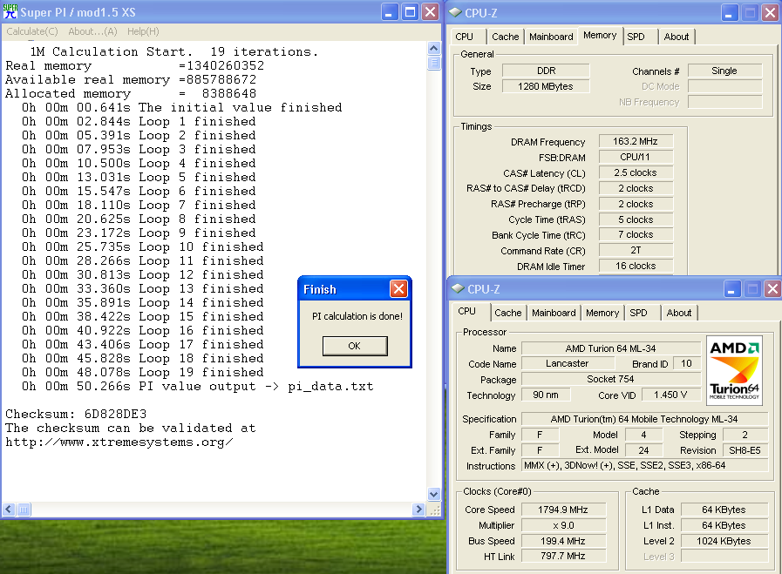Open About tab in bottom CPU-Z
The height and width of the screenshot is (574, 782).
tap(679, 313)
